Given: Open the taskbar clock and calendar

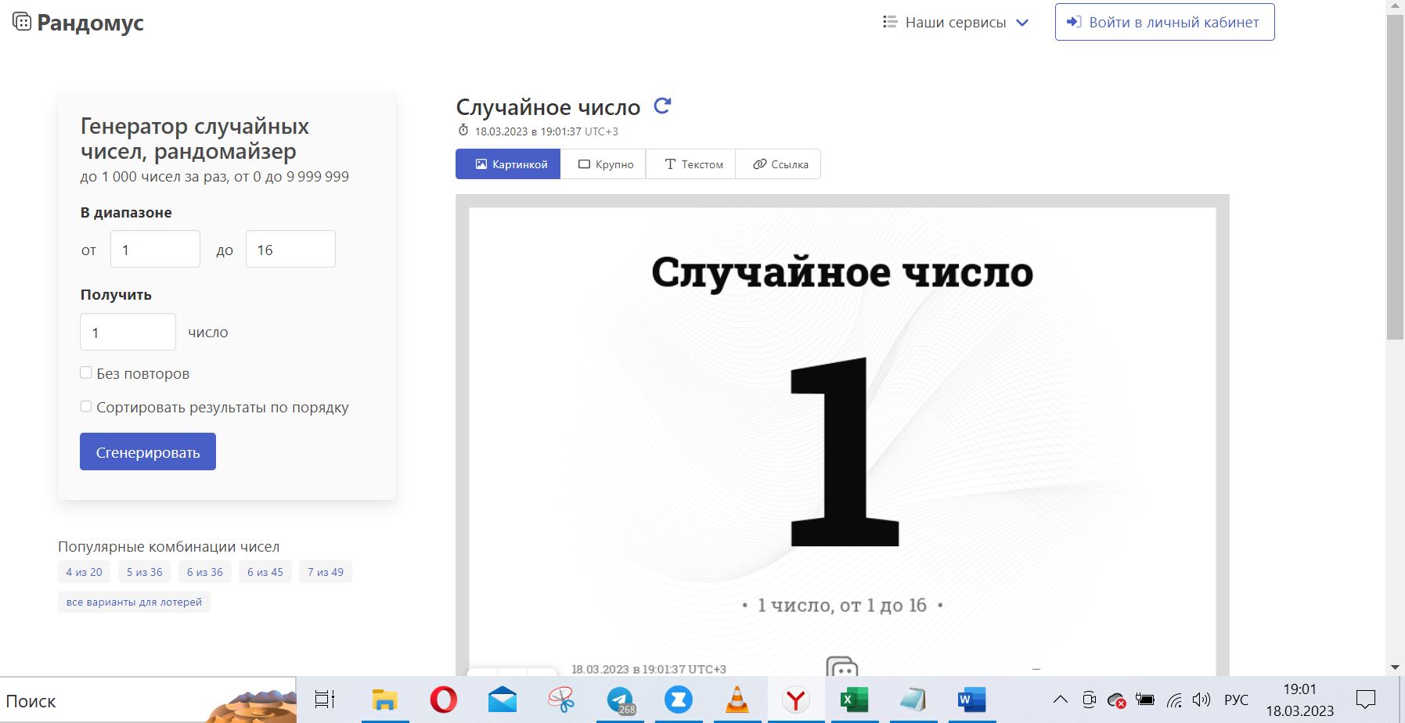Looking at the screenshot, I should click(x=1300, y=700).
